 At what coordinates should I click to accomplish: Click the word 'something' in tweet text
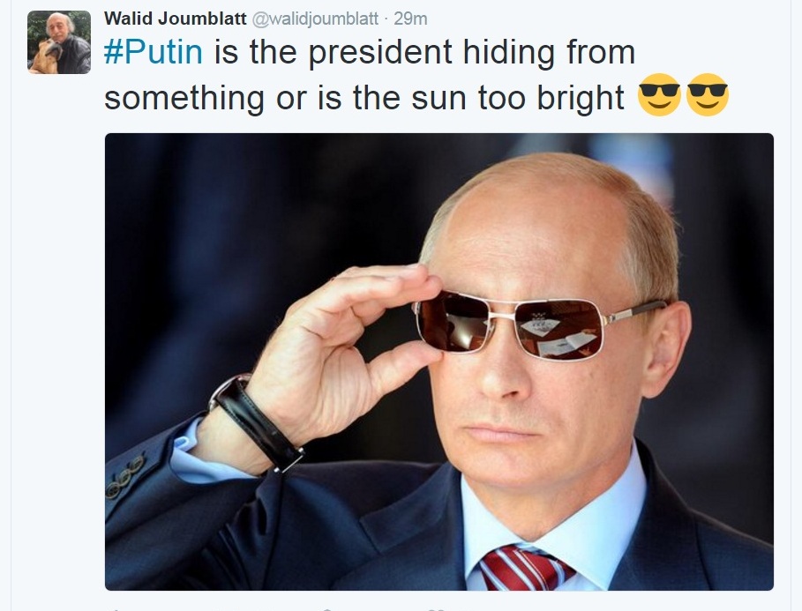pos(184,97)
